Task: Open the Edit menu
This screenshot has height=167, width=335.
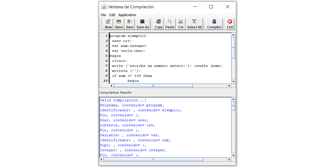Action: tap(112, 15)
